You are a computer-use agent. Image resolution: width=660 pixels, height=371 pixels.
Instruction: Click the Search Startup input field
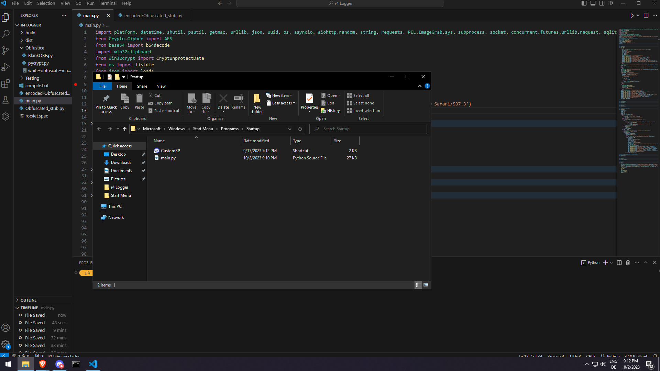point(368,129)
